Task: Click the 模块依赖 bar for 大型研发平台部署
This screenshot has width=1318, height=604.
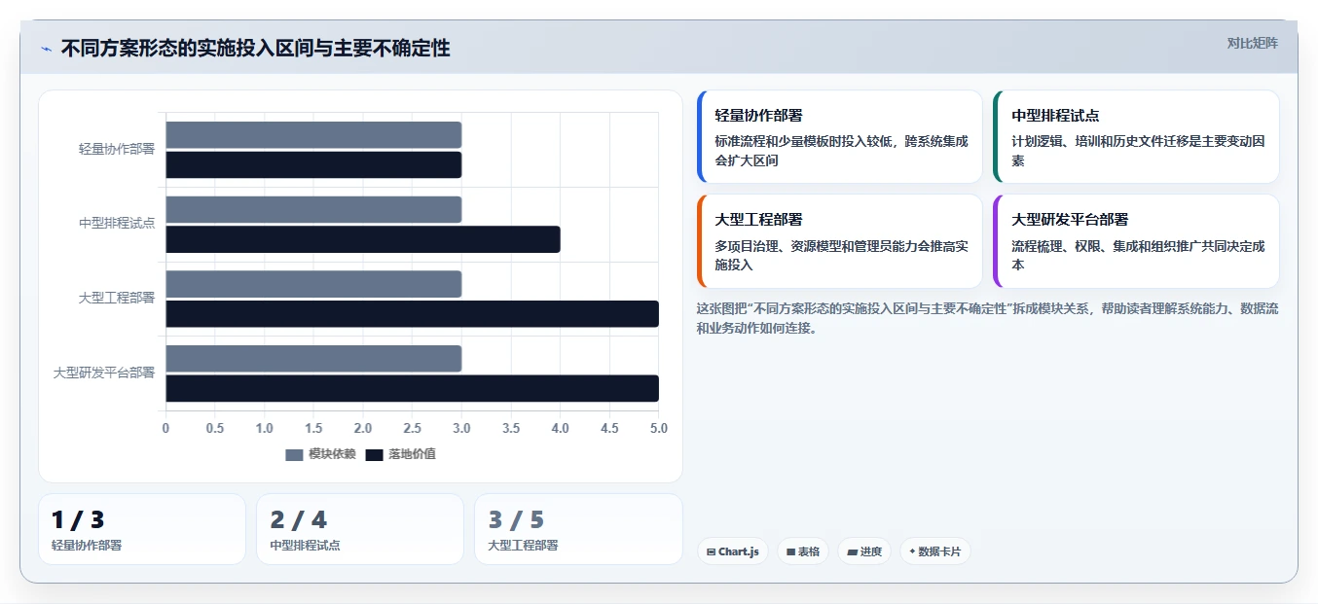Action: tap(313, 358)
